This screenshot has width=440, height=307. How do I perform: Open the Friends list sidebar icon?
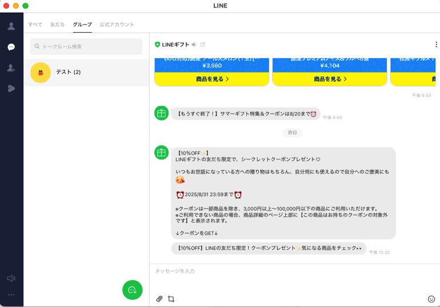click(x=11, y=26)
